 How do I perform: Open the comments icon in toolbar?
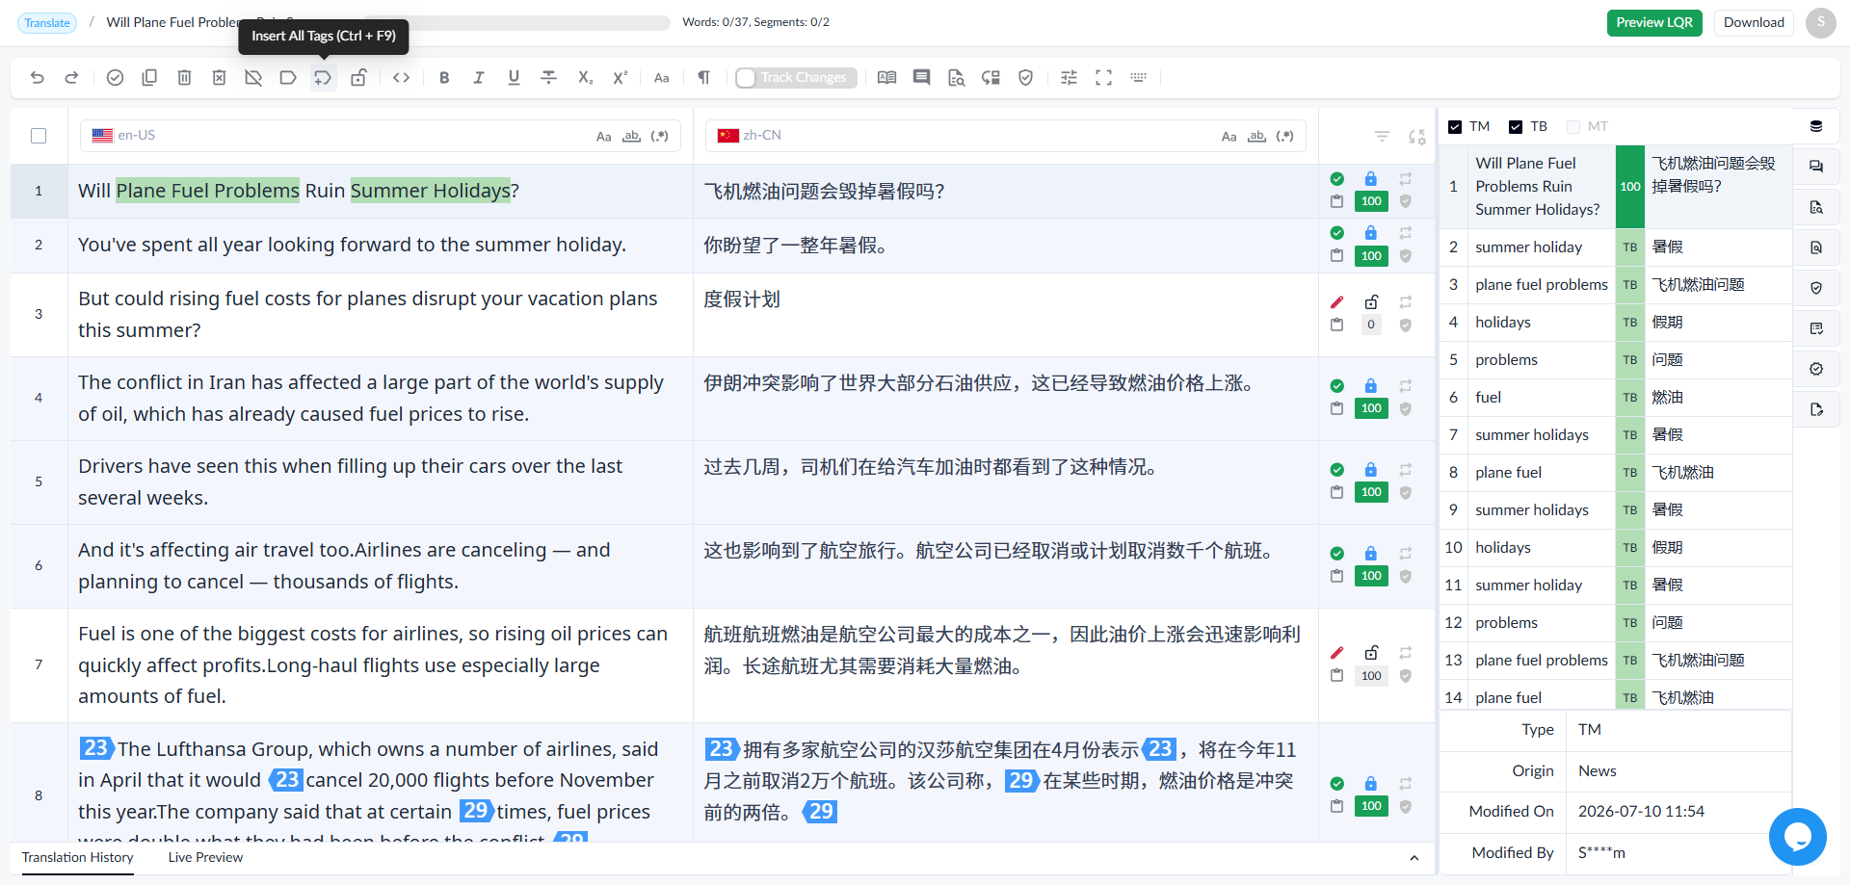921,78
